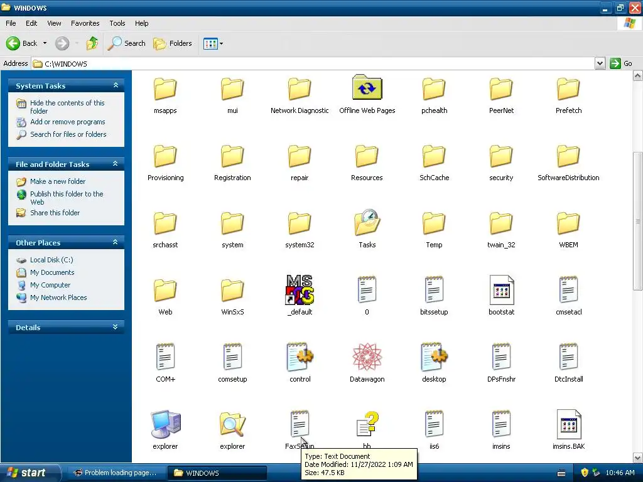Screen dimensions: 643x482
Task: Click the Up folder toolbar icon
Action: 92,43
